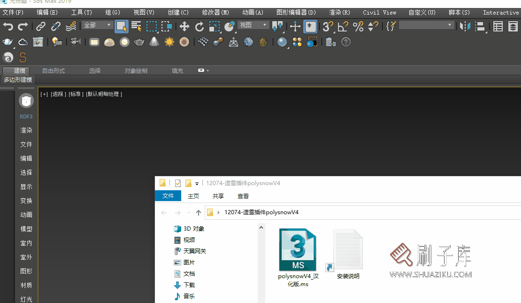Open the polysnowV4_汉化版.ms file thumbnail

pyautogui.click(x=298, y=249)
